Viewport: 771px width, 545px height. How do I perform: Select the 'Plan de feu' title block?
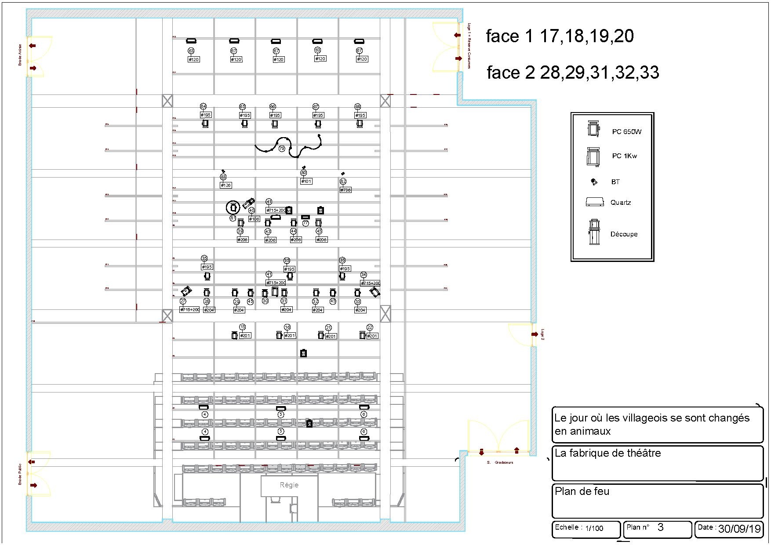coord(657,501)
